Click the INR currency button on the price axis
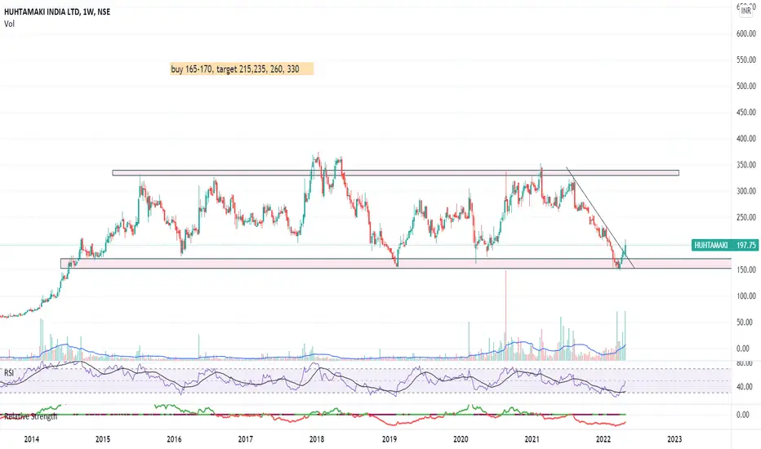The image size is (761, 449). coord(746,10)
